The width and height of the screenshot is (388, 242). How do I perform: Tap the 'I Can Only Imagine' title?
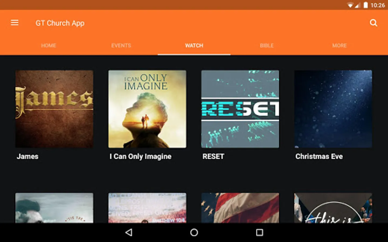tap(140, 156)
